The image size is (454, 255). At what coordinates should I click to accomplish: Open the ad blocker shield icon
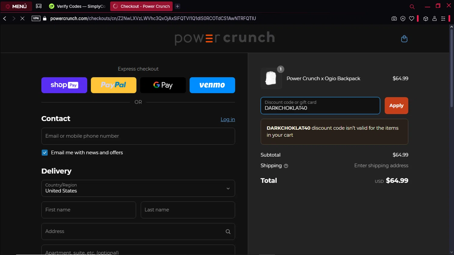point(403,18)
